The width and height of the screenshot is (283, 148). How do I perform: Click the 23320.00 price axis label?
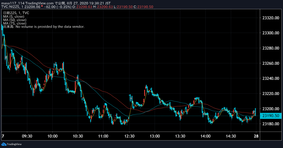(271, 18)
